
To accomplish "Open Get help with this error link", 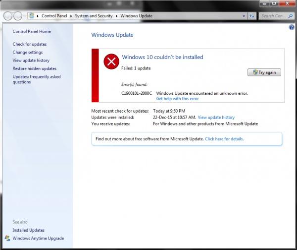I will click(x=177, y=99).
